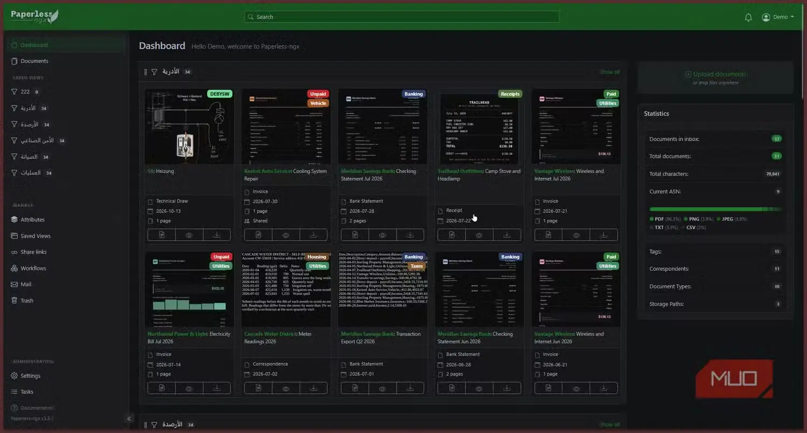Screen dimensions: 807x433
Task: Open the notifications bell icon
Action: coord(748,17)
